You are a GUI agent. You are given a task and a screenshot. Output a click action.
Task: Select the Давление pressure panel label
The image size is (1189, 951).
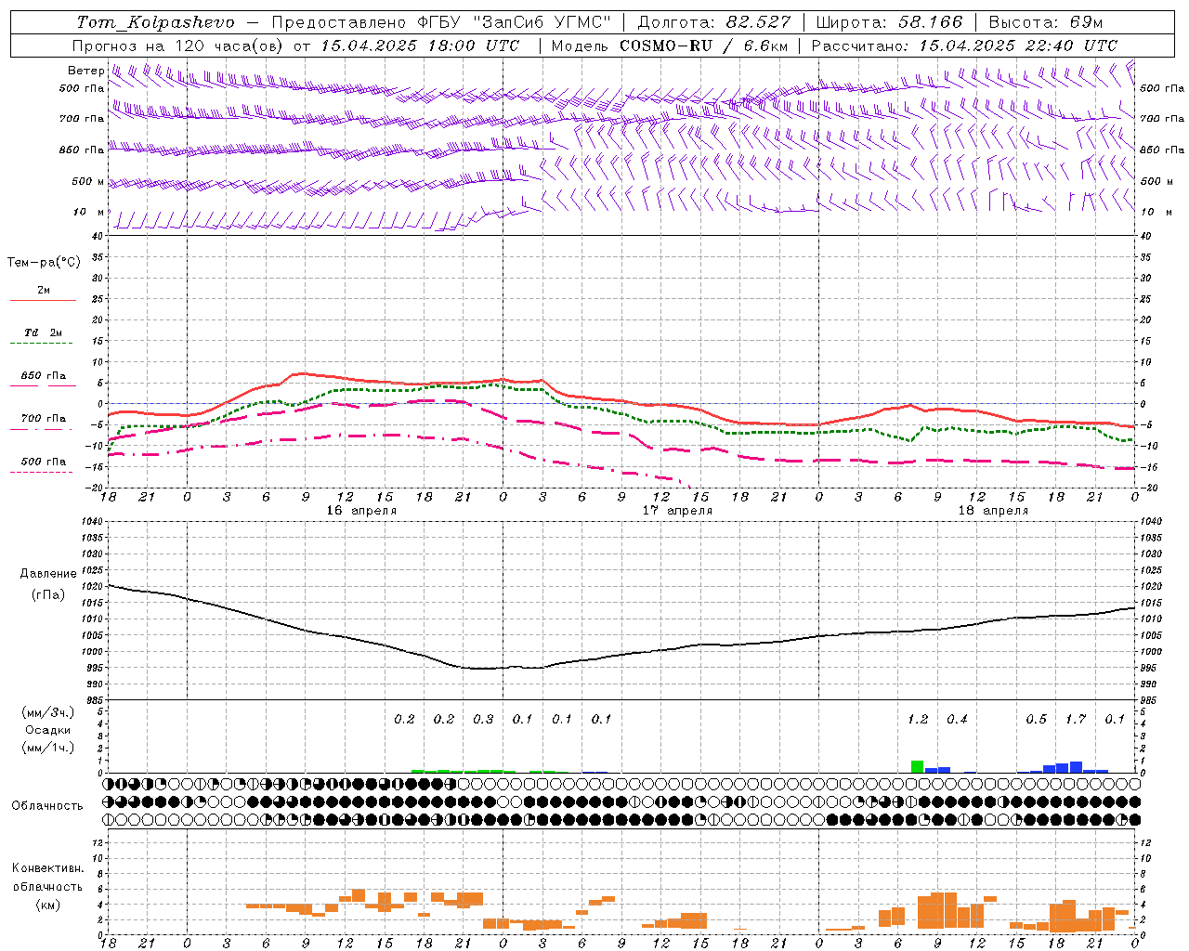pos(48,574)
